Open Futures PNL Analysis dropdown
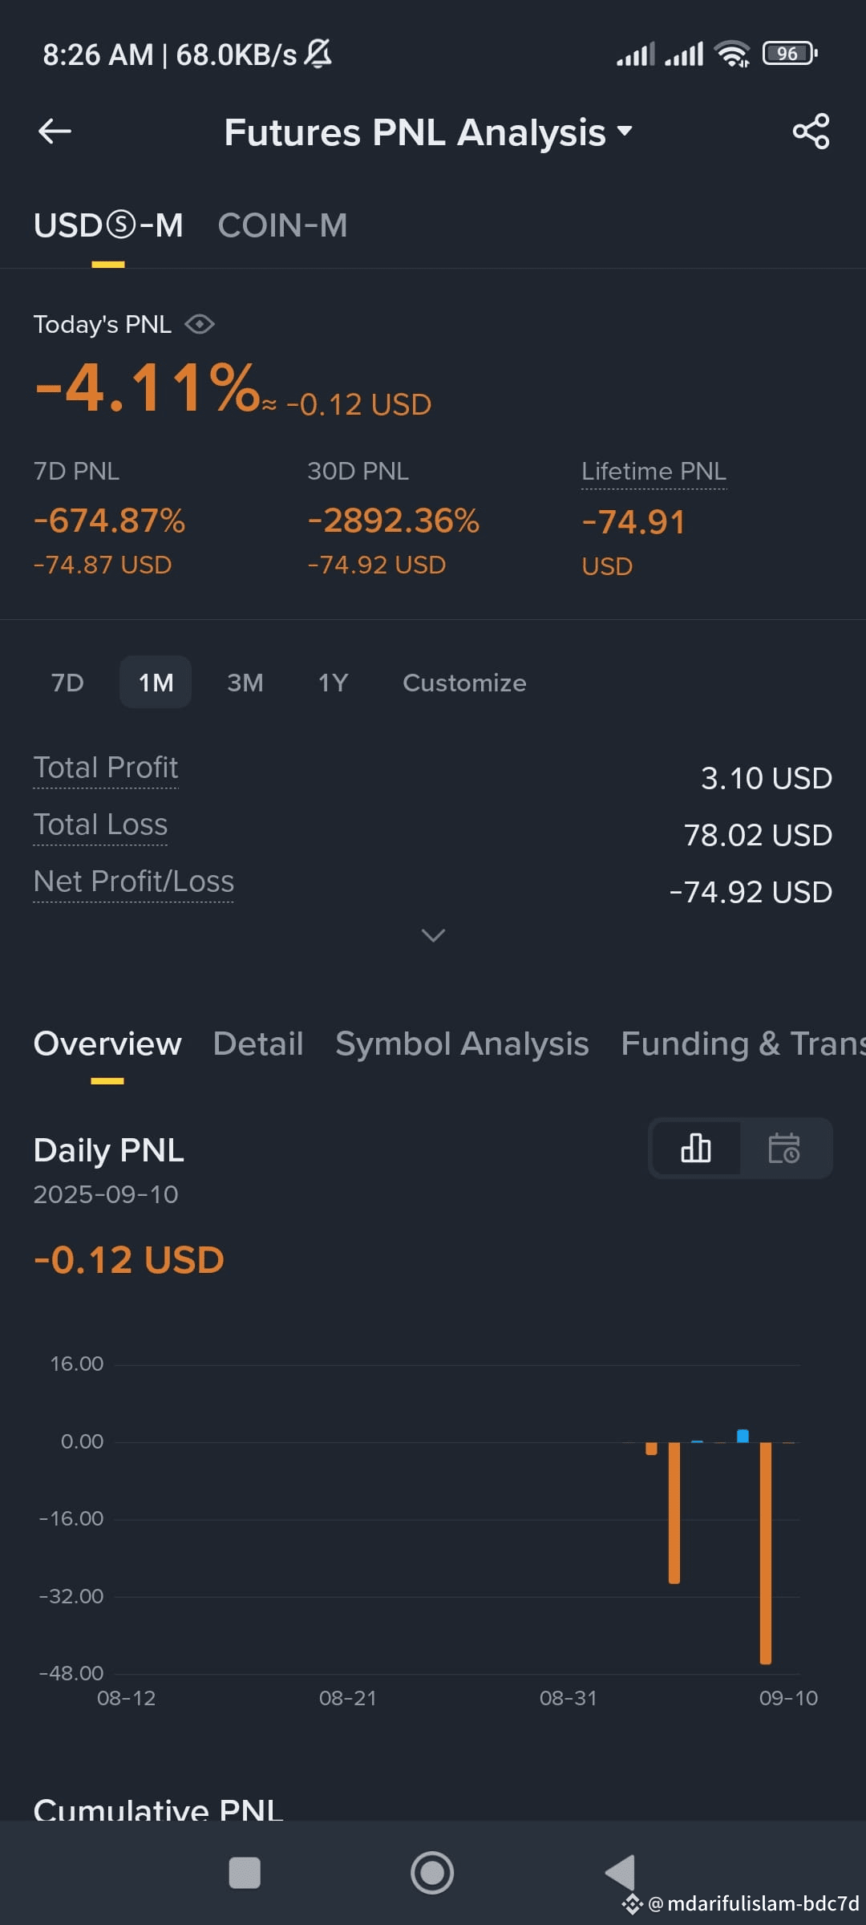The height and width of the screenshot is (1925, 866). tap(428, 132)
